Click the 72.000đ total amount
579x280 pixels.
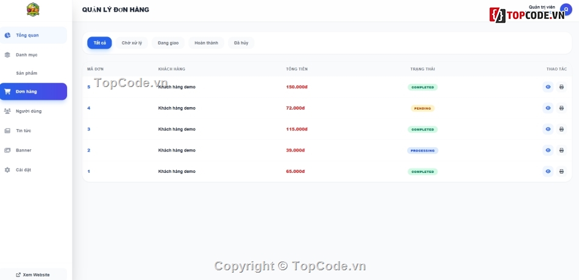(296, 108)
